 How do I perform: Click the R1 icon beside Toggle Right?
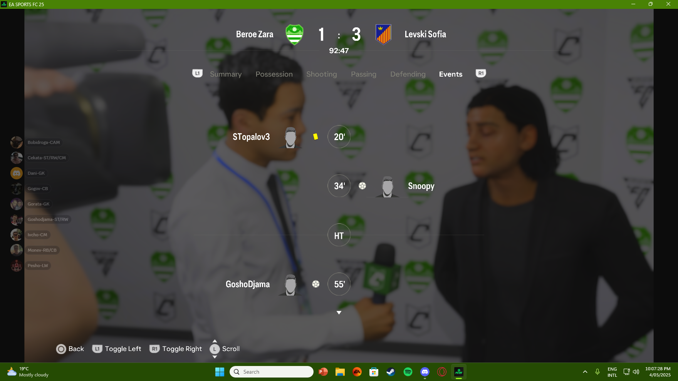pos(154,349)
